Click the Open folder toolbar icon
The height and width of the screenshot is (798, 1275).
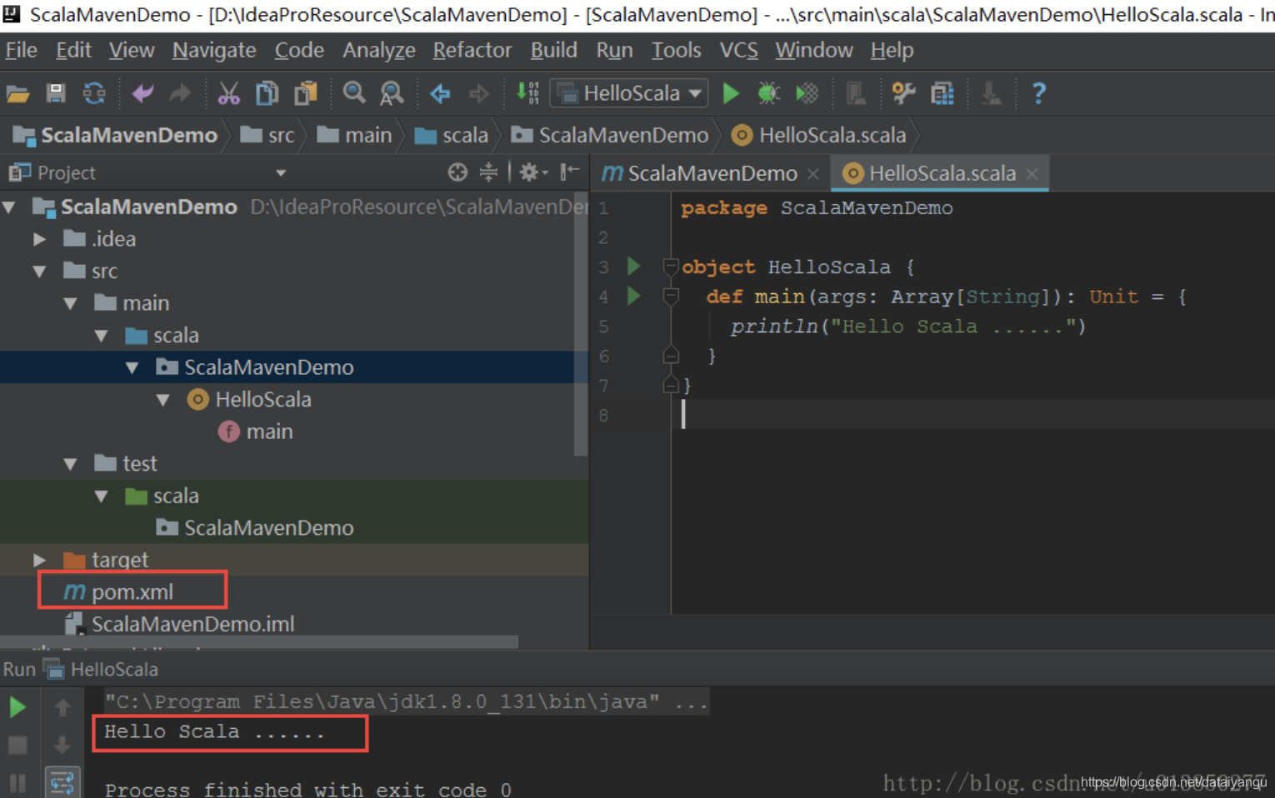[x=18, y=93]
